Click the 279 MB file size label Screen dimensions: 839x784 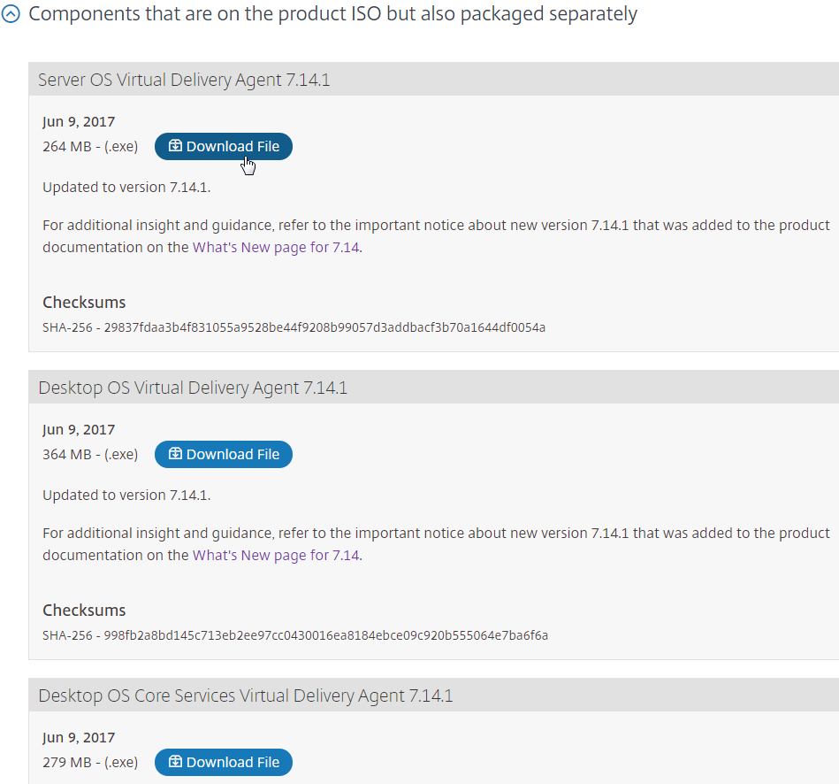click(90, 763)
